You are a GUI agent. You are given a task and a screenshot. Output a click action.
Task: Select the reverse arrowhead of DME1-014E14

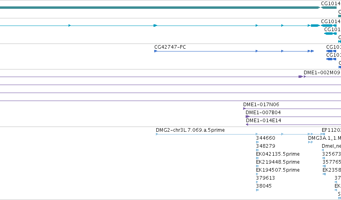247,125
